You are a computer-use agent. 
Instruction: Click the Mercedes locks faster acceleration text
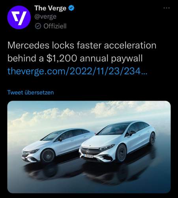82,46
